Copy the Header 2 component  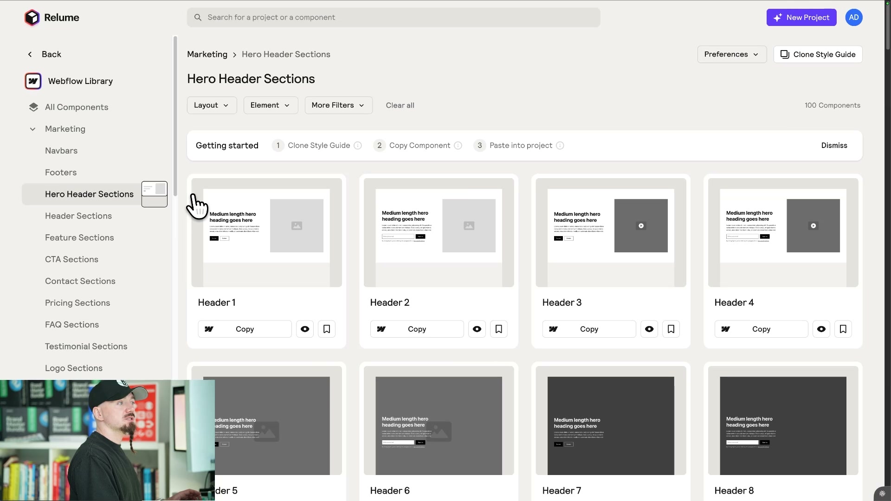417,329
